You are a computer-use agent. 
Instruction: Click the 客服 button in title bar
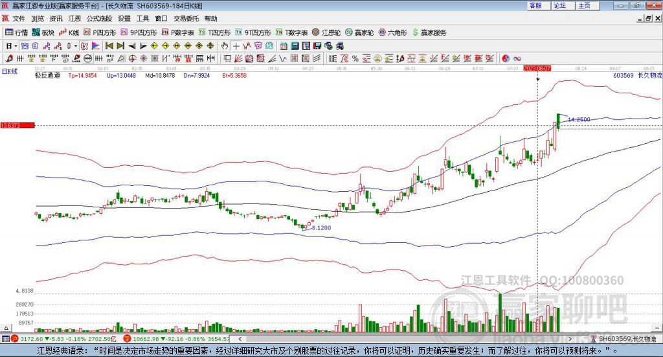[539, 5]
